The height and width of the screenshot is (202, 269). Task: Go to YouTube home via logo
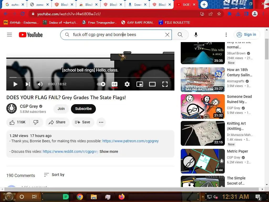[x=31, y=35]
